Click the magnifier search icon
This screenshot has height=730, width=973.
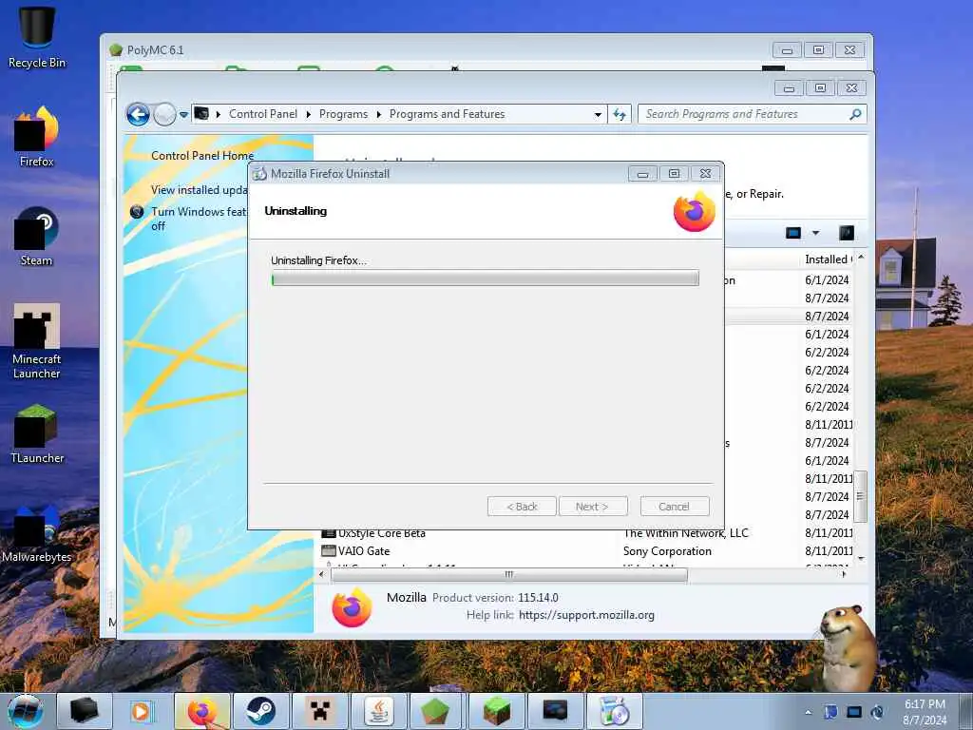[855, 114]
